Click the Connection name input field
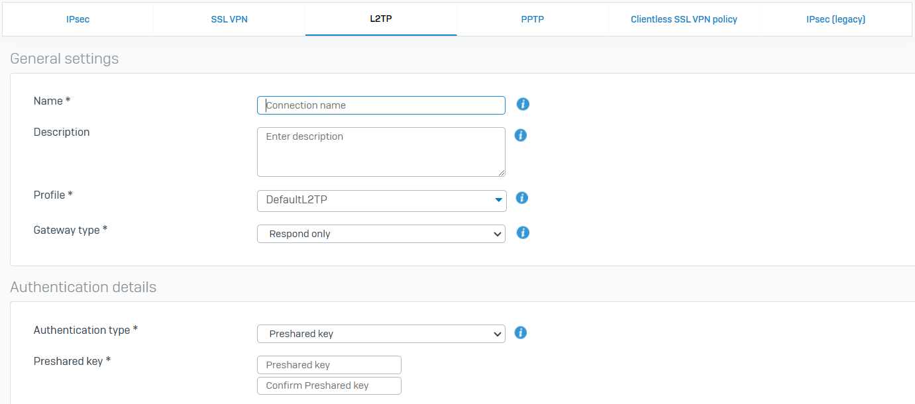 click(381, 105)
